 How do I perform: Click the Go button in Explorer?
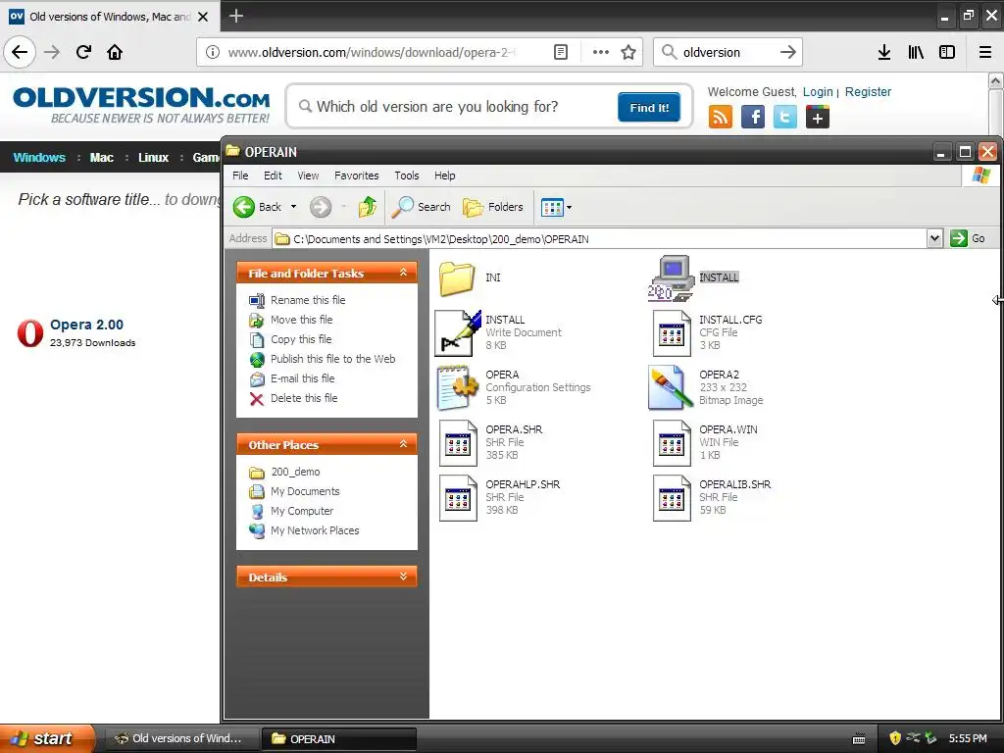point(968,238)
